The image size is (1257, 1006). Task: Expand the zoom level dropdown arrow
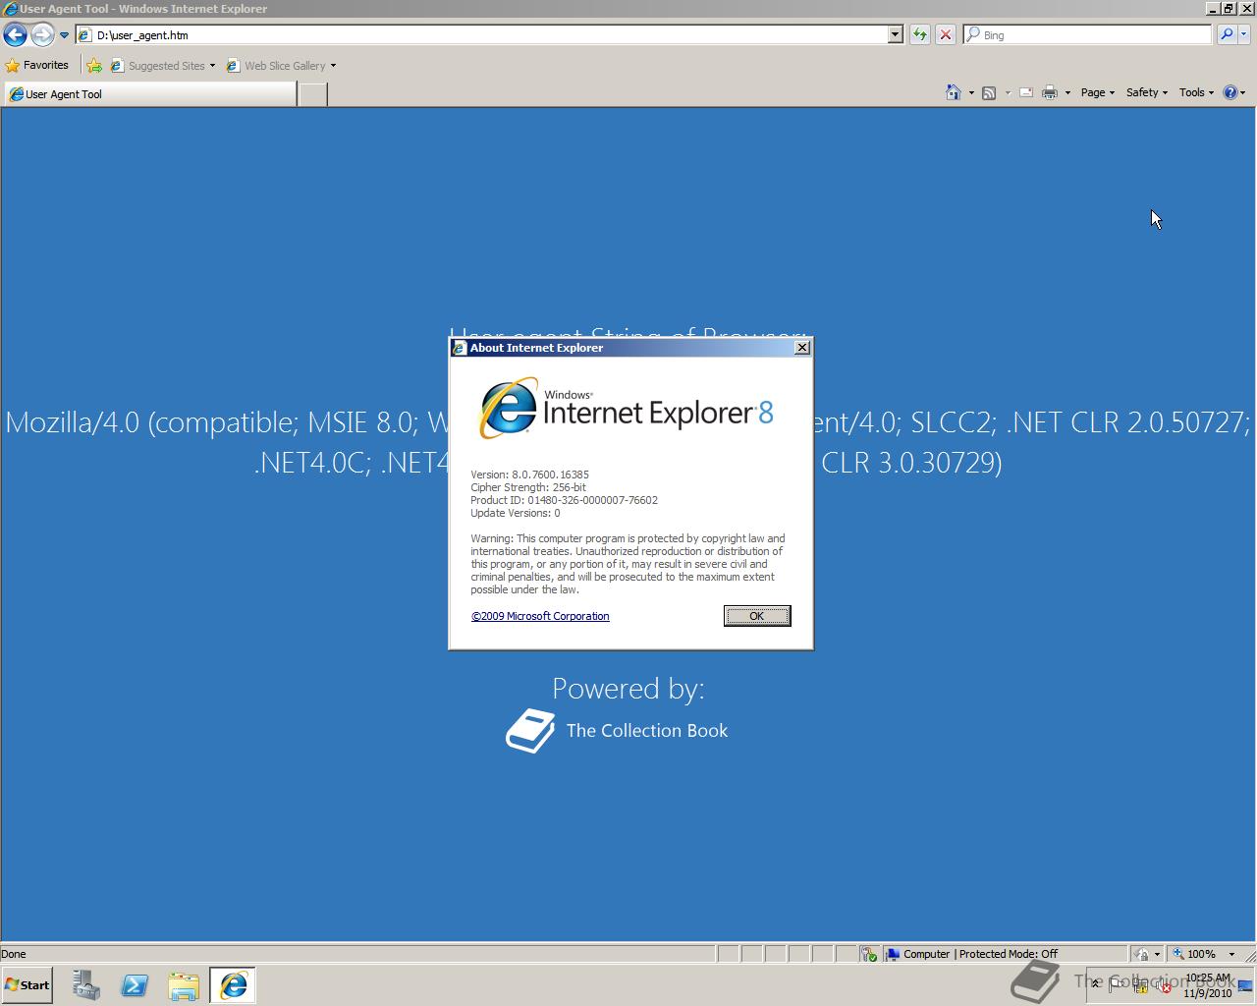[x=1231, y=954]
